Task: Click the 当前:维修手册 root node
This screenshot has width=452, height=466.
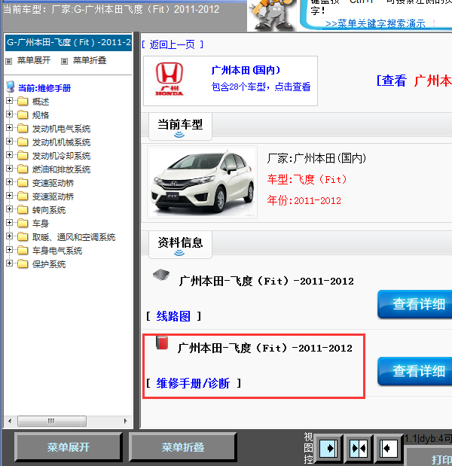Action: tap(44, 88)
